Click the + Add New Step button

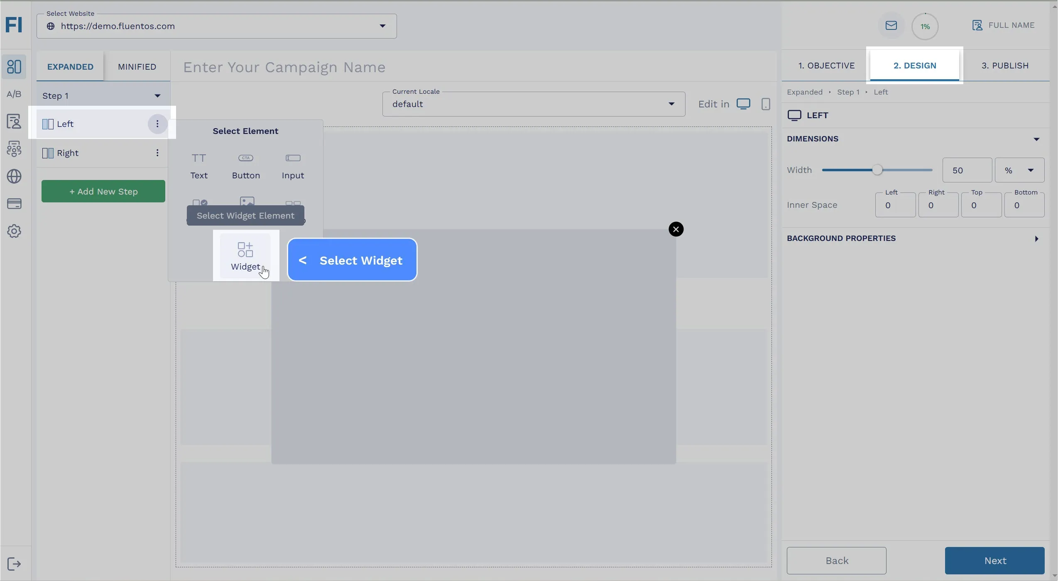[x=103, y=191]
